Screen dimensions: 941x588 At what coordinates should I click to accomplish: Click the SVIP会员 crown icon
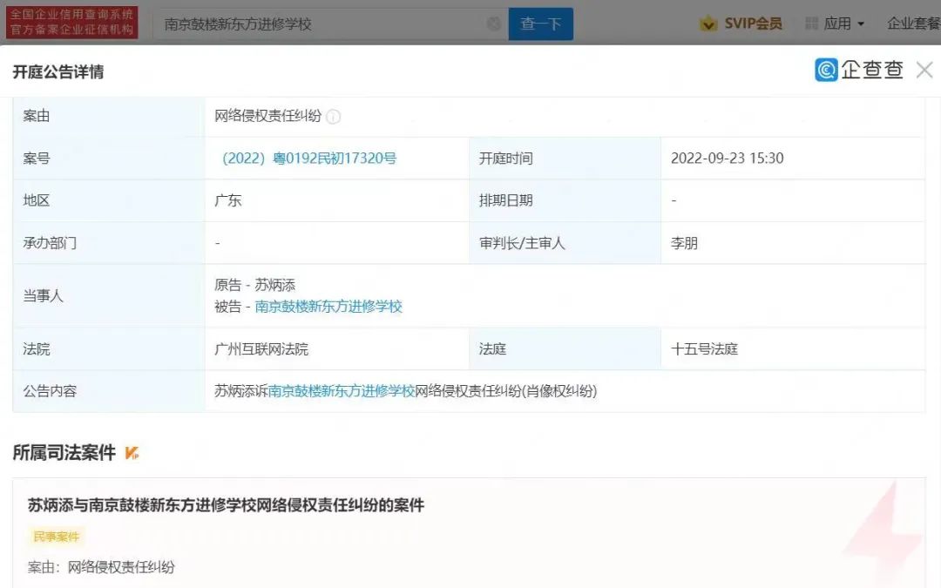pos(709,24)
